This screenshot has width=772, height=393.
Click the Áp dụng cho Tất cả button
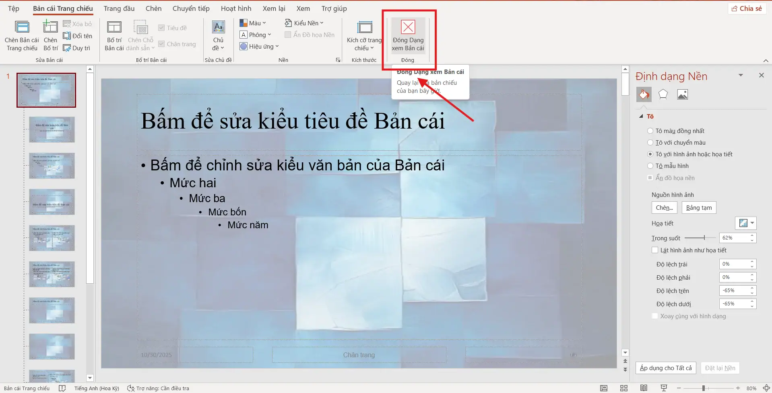pos(665,368)
